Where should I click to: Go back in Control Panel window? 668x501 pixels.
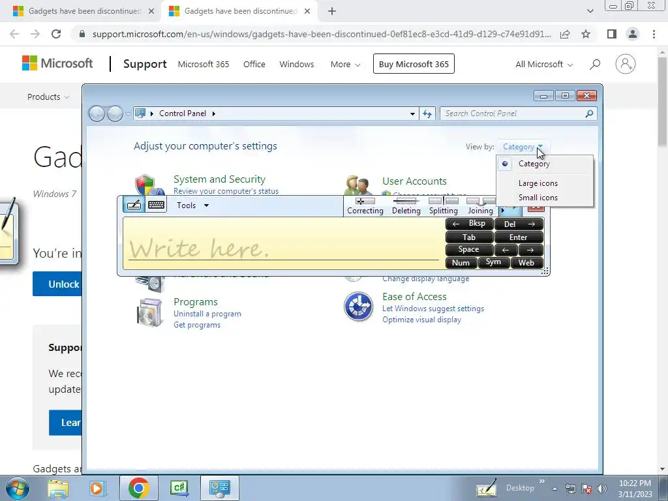[97, 114]
